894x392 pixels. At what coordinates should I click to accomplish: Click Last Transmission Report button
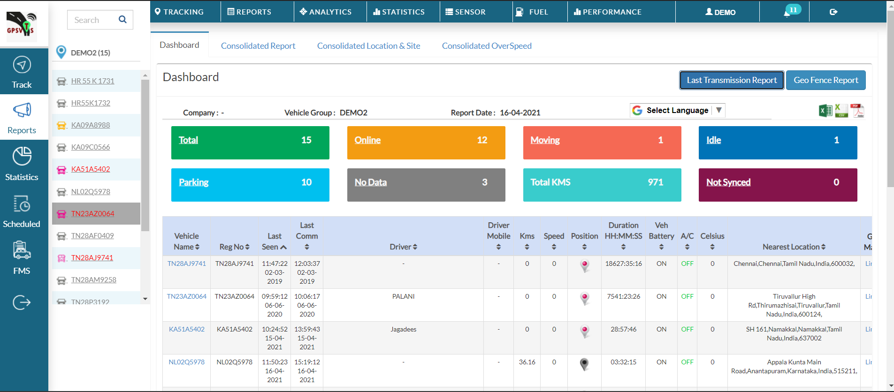pyautogui.click(x=732, y=80)
